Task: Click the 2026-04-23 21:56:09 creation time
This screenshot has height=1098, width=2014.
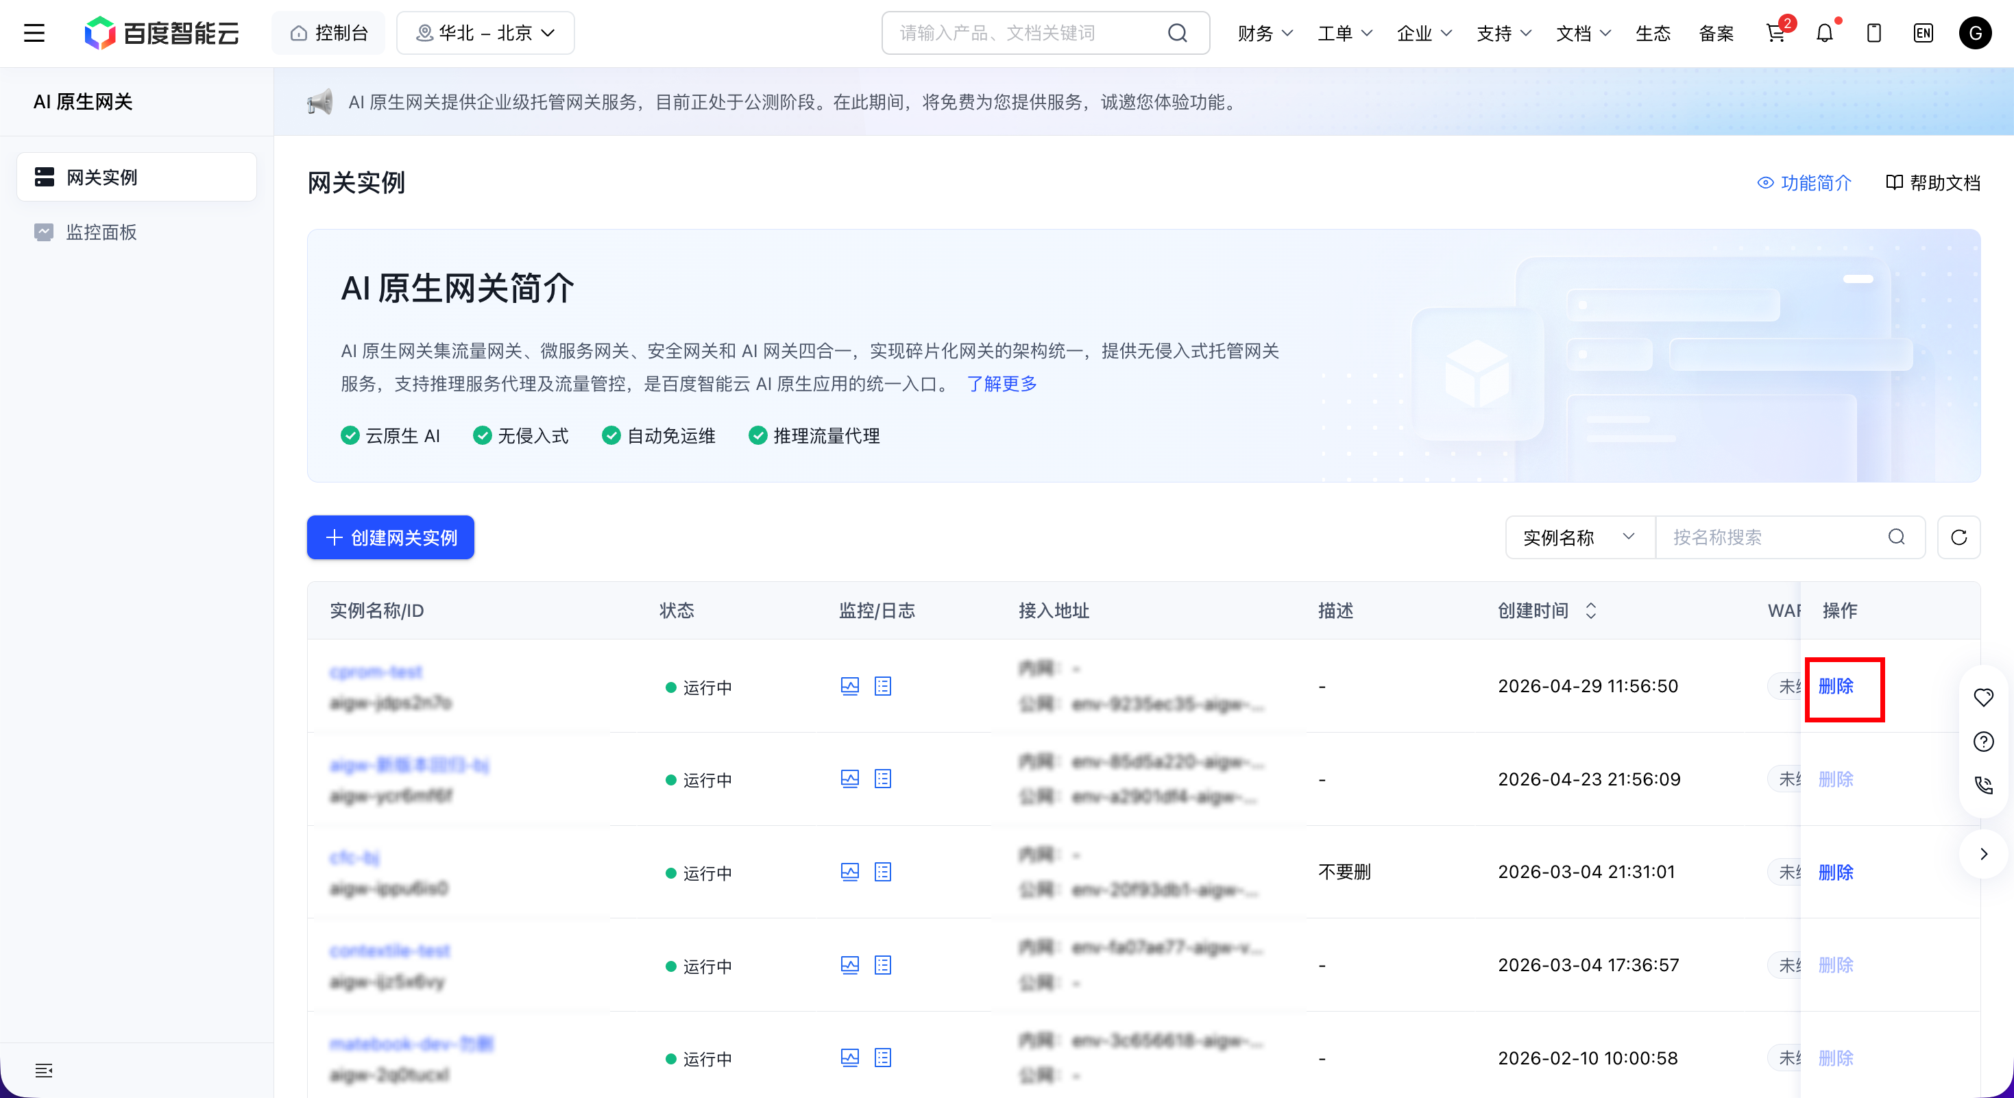Action: (1590, 779)
